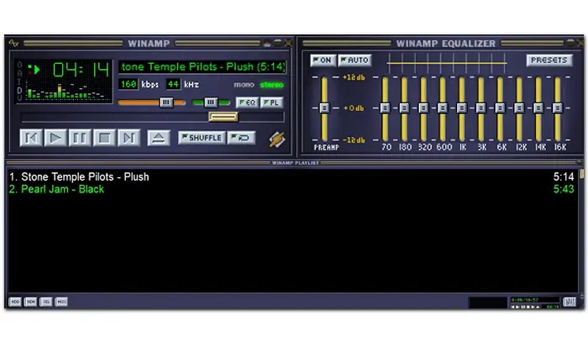
Task: Click the volume slider handle
Action: (x=166, y=103)
